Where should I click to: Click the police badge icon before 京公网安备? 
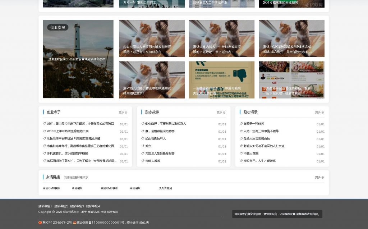pyautogui.click(x=75, y=223)
